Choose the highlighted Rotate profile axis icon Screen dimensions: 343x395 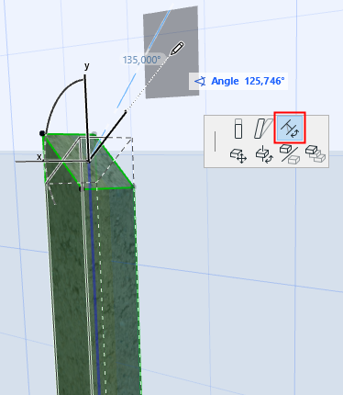point(290,128)
